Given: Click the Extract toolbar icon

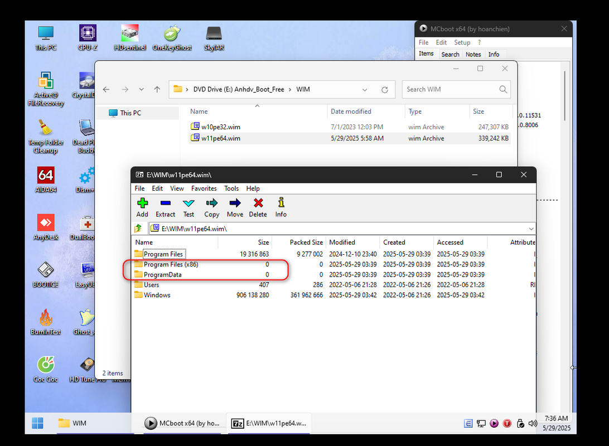Looking at the screenshot, I should coord(166,207).
